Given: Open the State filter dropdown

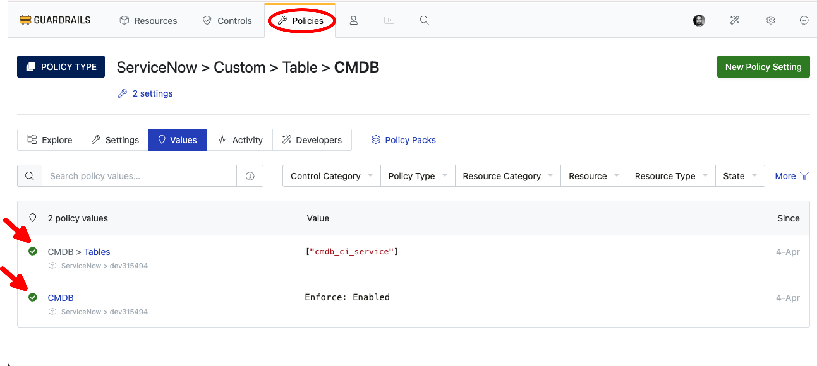Looking at the screenshot, I should point(740,176).
